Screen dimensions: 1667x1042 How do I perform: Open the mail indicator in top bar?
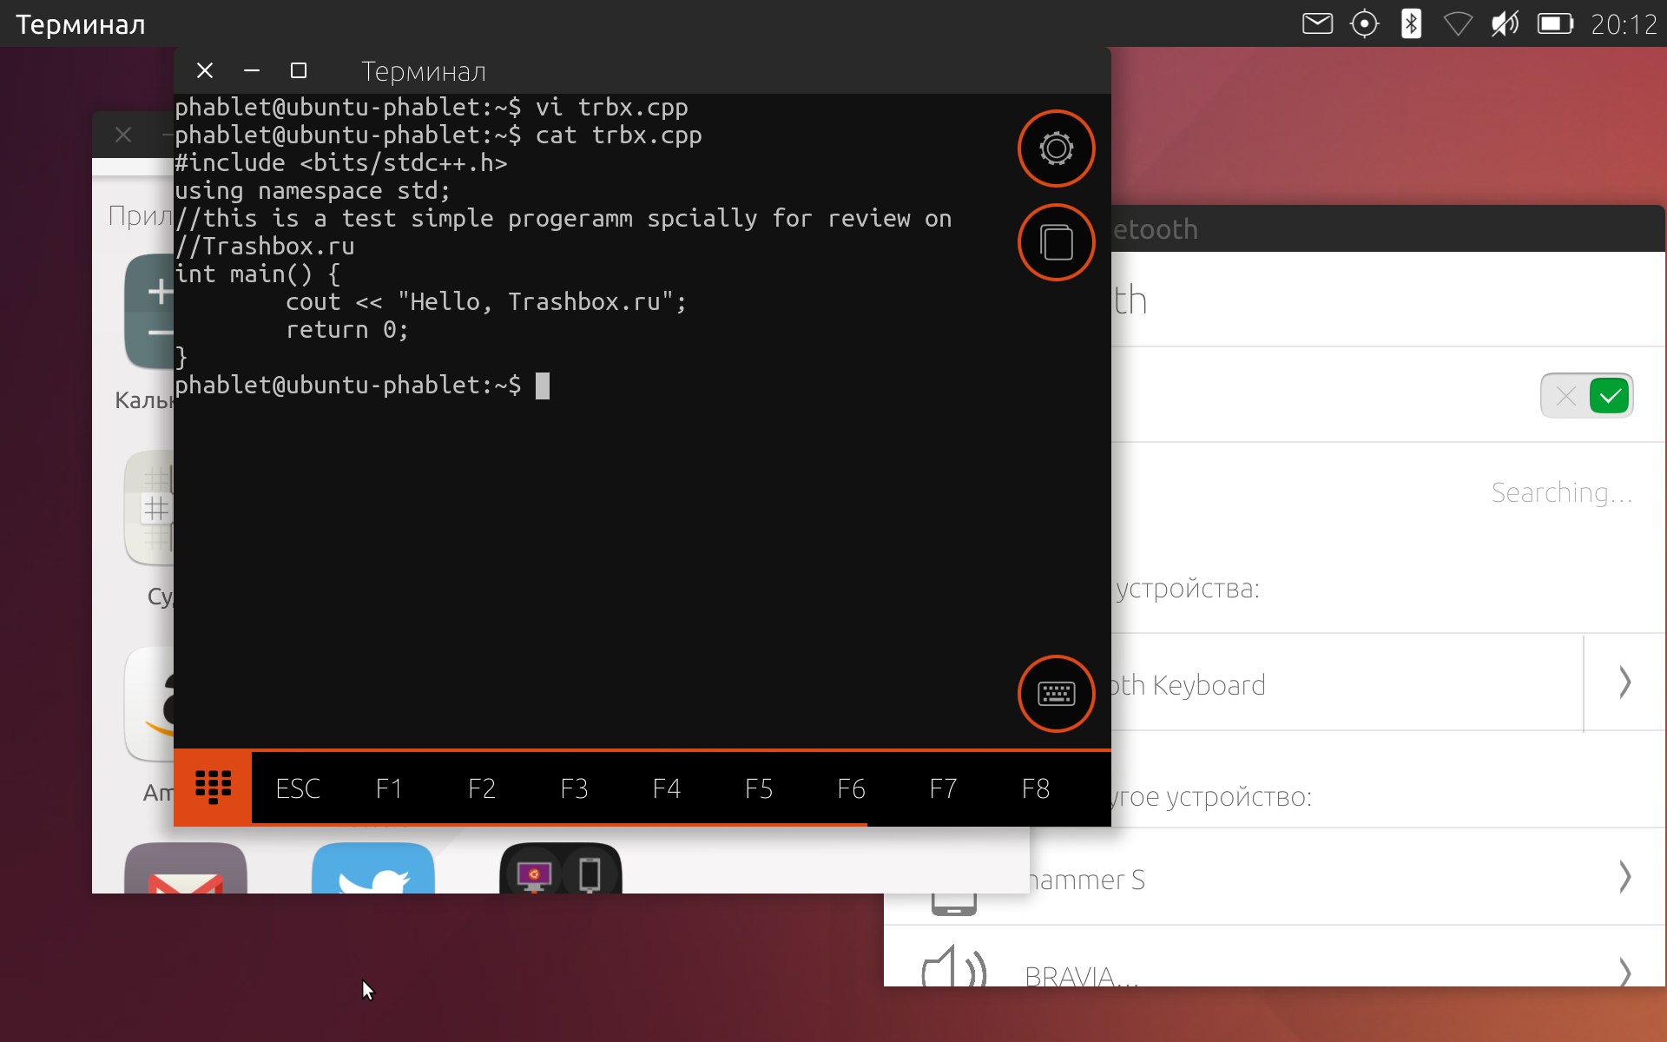[1317, 23]
